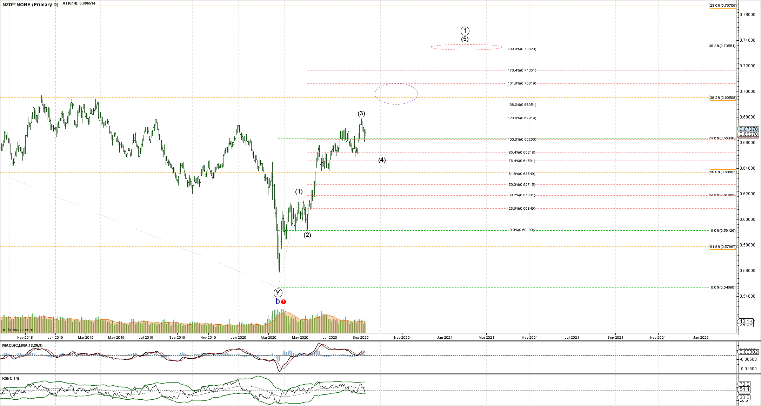761x406 pixels.
Task: Click the circled Y wave label
Action: (278, 293)
